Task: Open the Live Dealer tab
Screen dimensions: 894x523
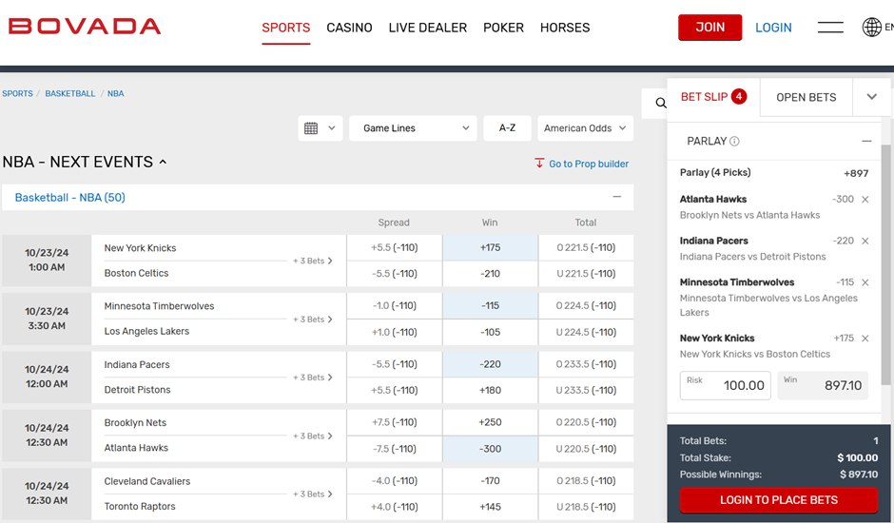Action: [x=428, y=28]
